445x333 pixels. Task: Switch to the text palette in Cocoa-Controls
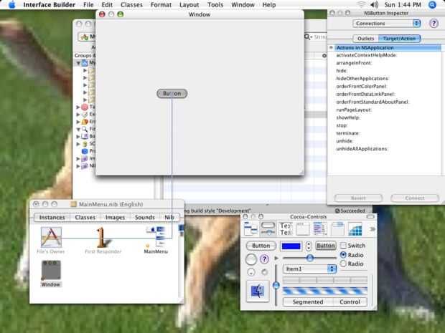pyautogui.click(x=286, y=228)
